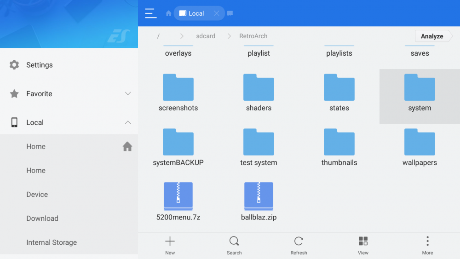Viewport: 460px width, 259px height.
Task: Open the test system folder icon
Action: (x=259, y=142)
